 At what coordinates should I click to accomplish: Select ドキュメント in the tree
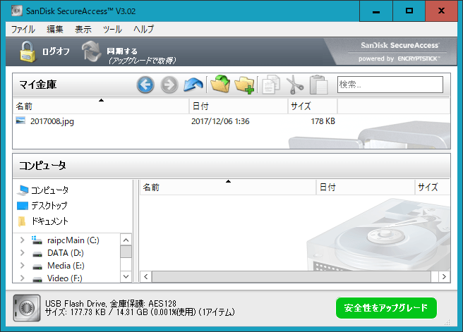pyautogui.click(x=50, y=221)
